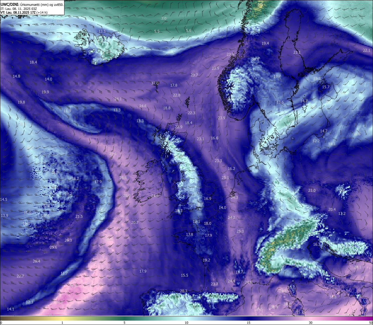Click the 12.3 value on the map
Viewport: 373px width, 325px height.
tap(29, 302)
